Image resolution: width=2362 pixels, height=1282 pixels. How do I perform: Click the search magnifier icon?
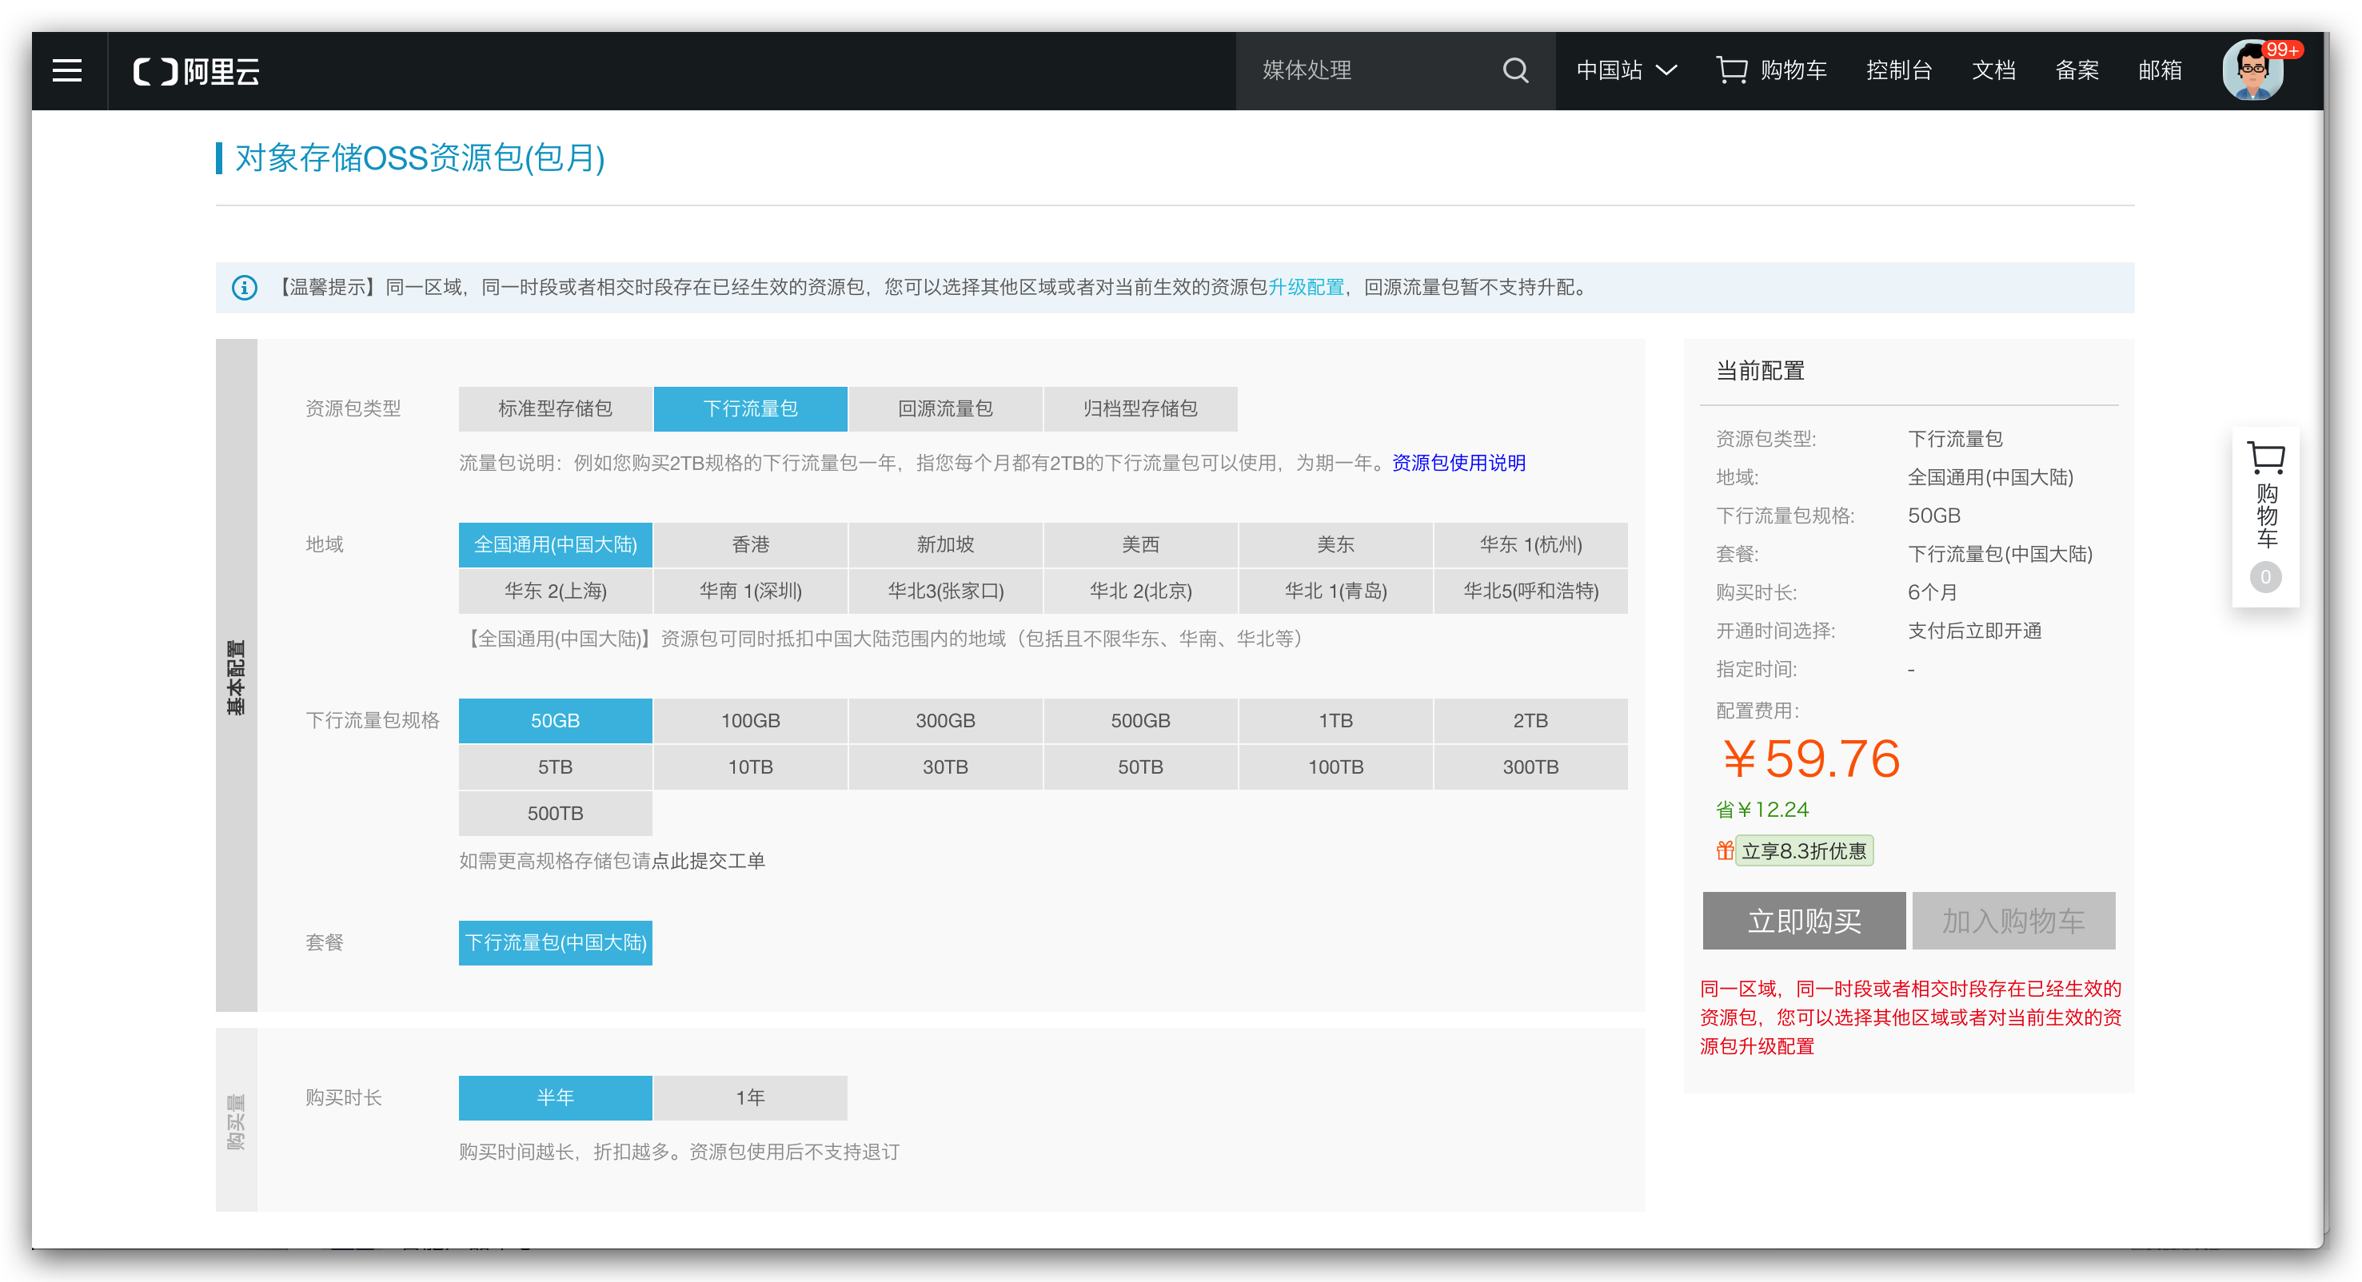(x=1514, y=70)
